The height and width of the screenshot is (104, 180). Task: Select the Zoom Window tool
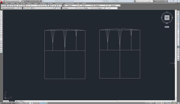coord(42,5)
